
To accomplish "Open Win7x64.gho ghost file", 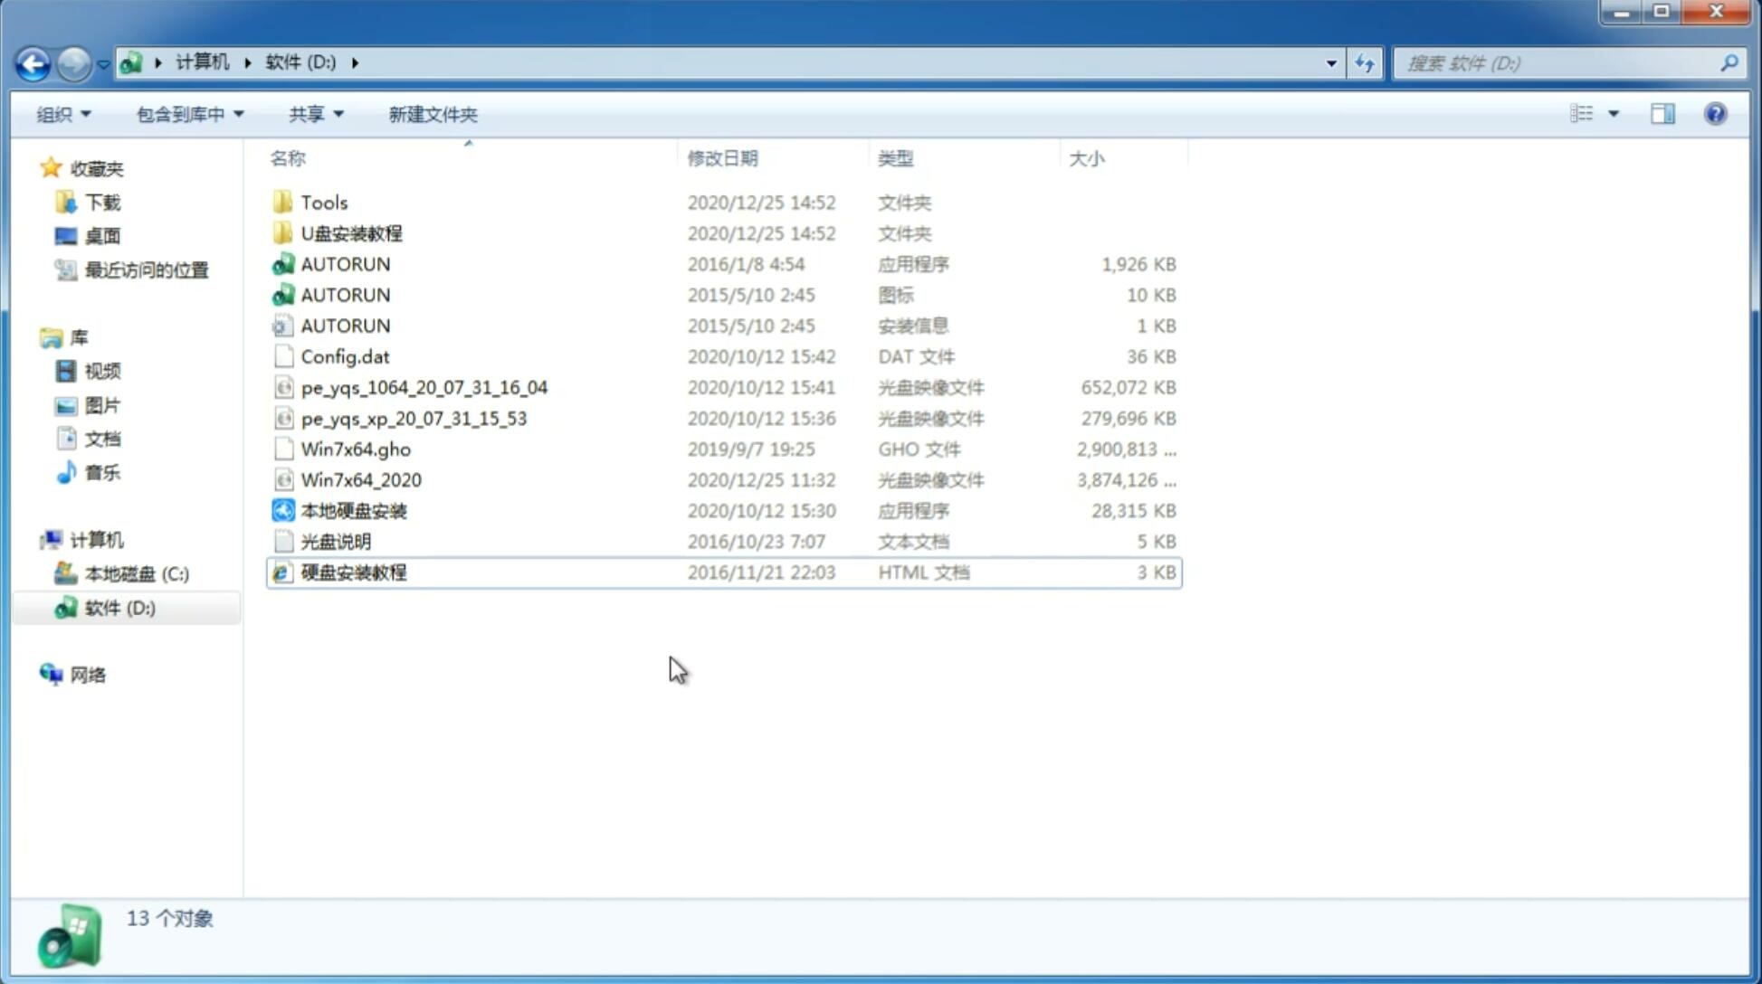I will 356,449.
